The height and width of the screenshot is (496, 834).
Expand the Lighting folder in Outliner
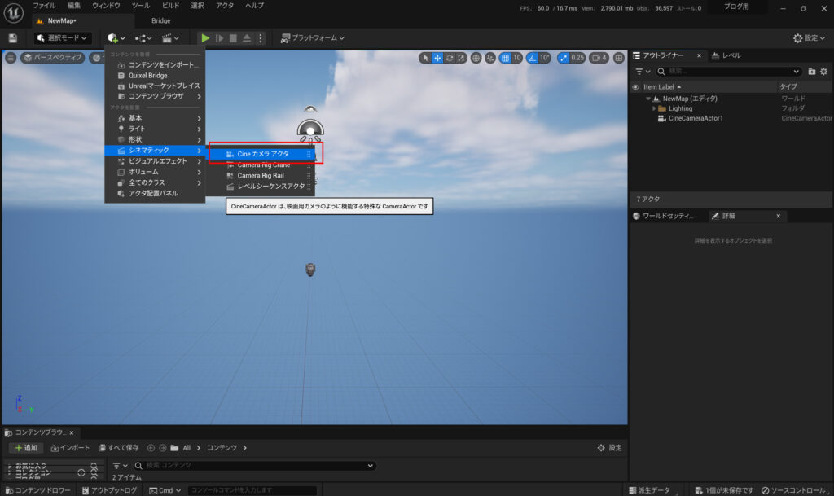point(654,108)
